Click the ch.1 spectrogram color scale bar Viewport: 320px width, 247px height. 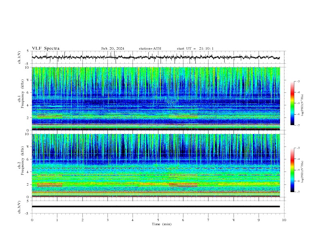coord(293,103)
